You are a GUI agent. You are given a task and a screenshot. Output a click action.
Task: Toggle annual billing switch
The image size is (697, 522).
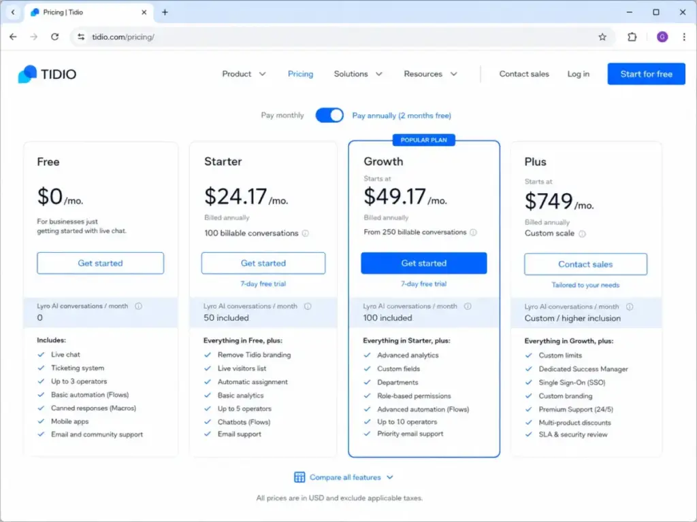pyautogui.click(x=329, y=116)
